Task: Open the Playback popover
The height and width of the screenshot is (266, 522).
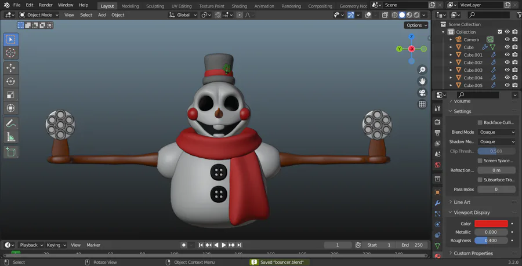Action: pos(31,245)
